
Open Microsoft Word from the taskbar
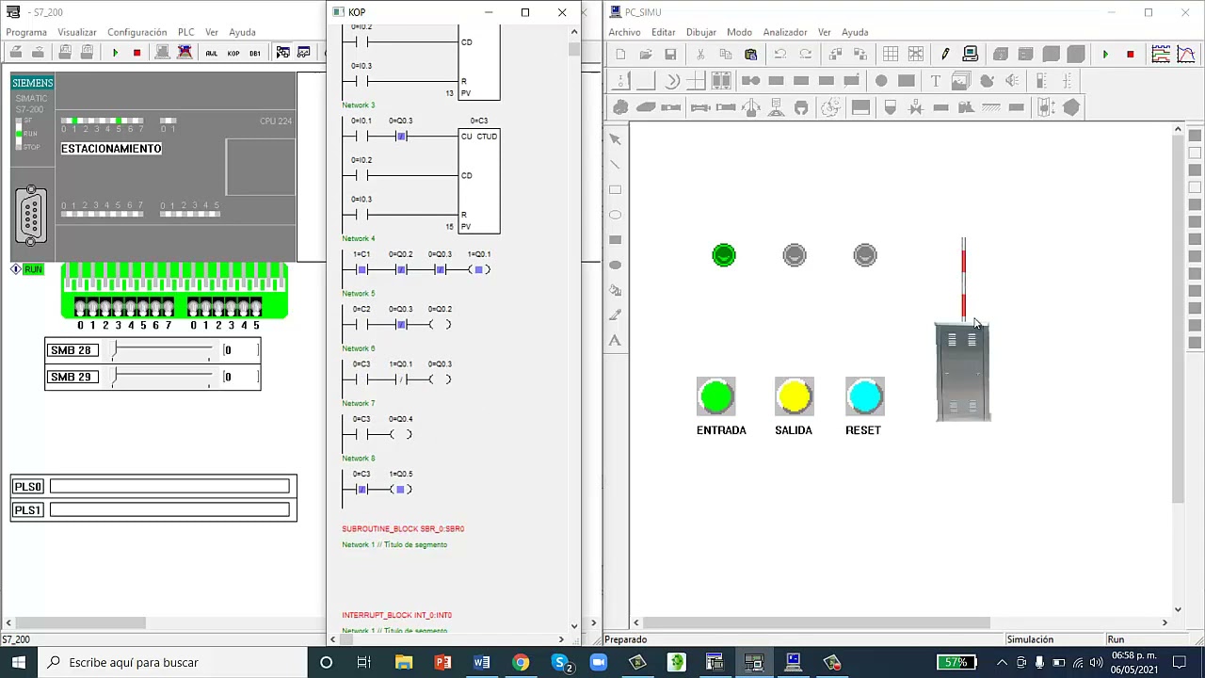[x=481, y=663]
